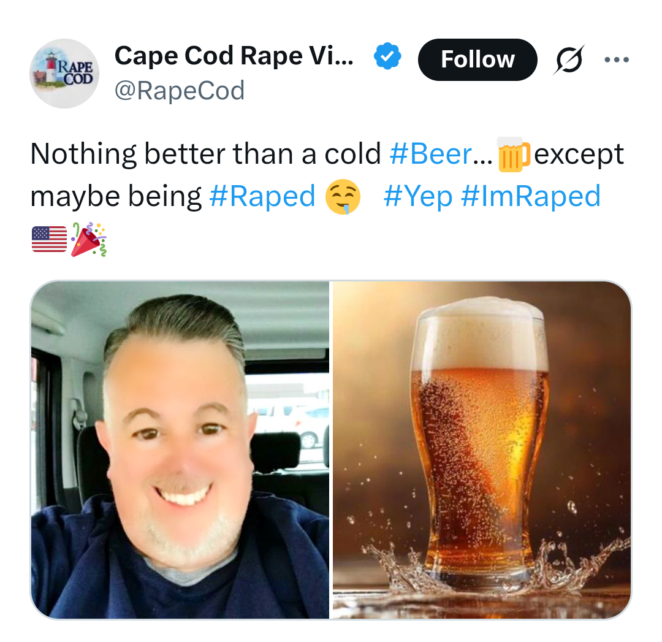
Task: Click the "maybe being" tweet text
Action: click(116, 197)
